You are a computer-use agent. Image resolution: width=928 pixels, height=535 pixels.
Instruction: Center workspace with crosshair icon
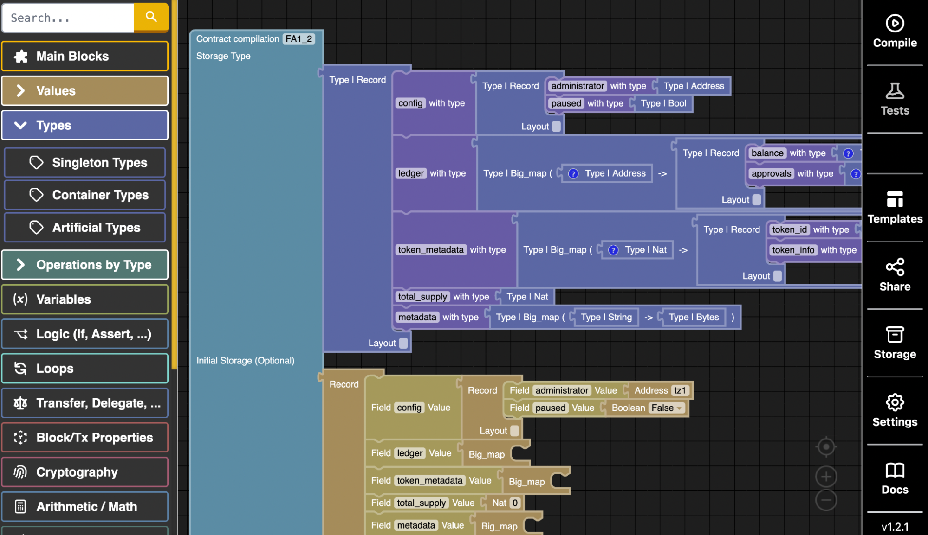coord(826,447)
